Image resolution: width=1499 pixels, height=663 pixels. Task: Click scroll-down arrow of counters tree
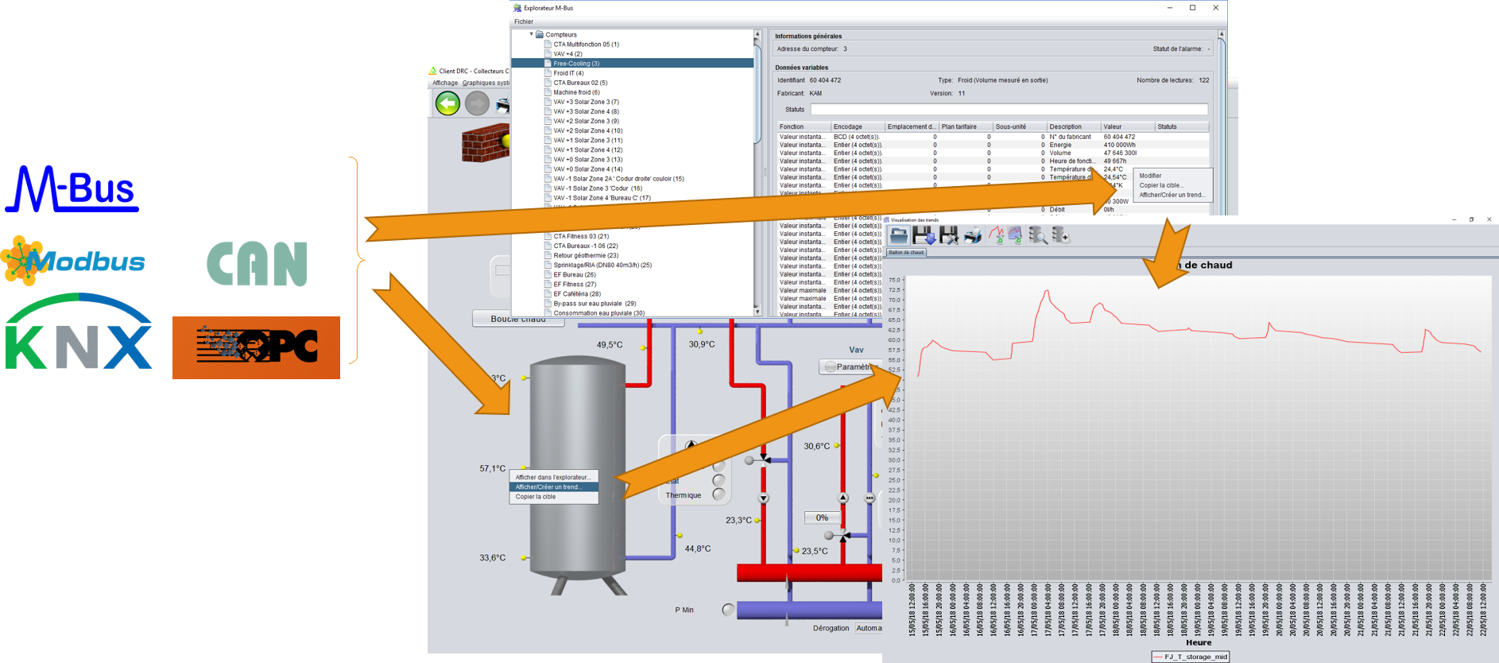click(757, 312)
